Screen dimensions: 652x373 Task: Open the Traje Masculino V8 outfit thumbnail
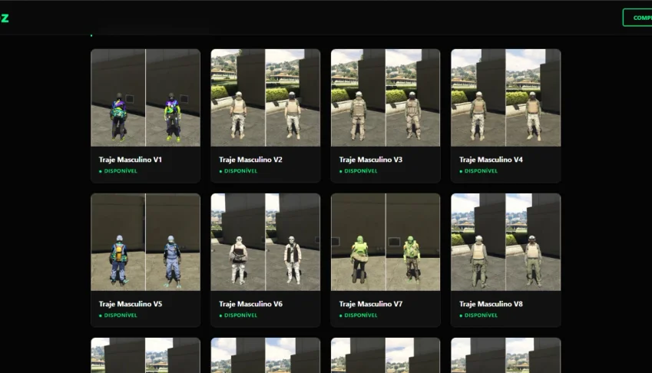505,242
